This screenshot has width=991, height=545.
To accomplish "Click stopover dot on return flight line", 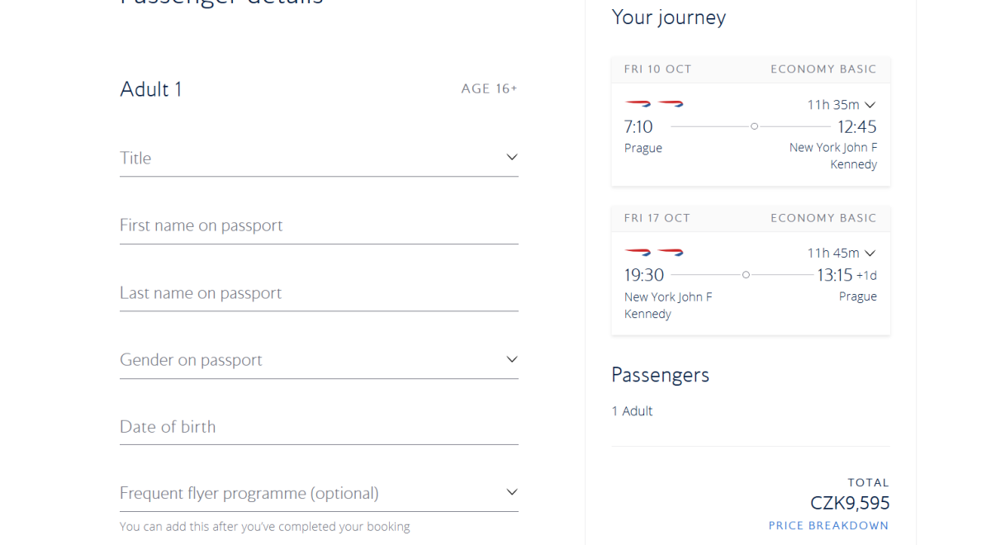I will 746,275.
